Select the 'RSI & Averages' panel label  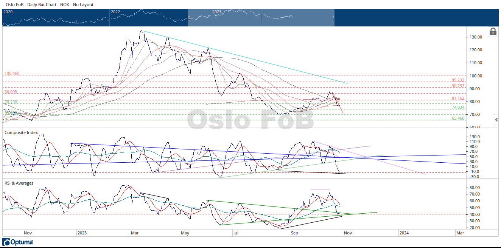pos(19,183)
